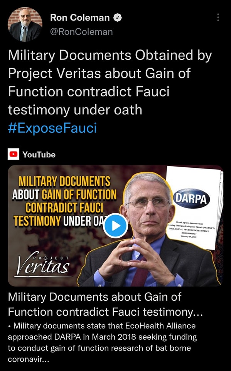
Task: Click the yellow Military Documents thumbnail headline
Action: [64, 201]
